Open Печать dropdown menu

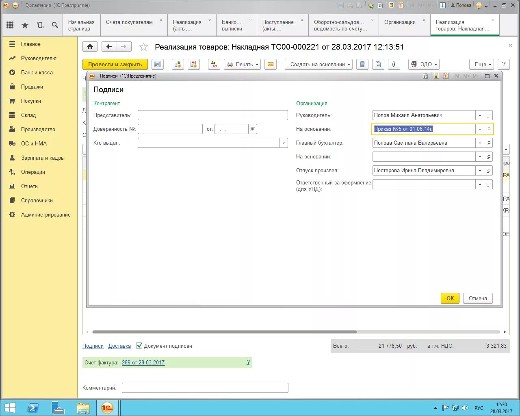[x=242, y=64]
